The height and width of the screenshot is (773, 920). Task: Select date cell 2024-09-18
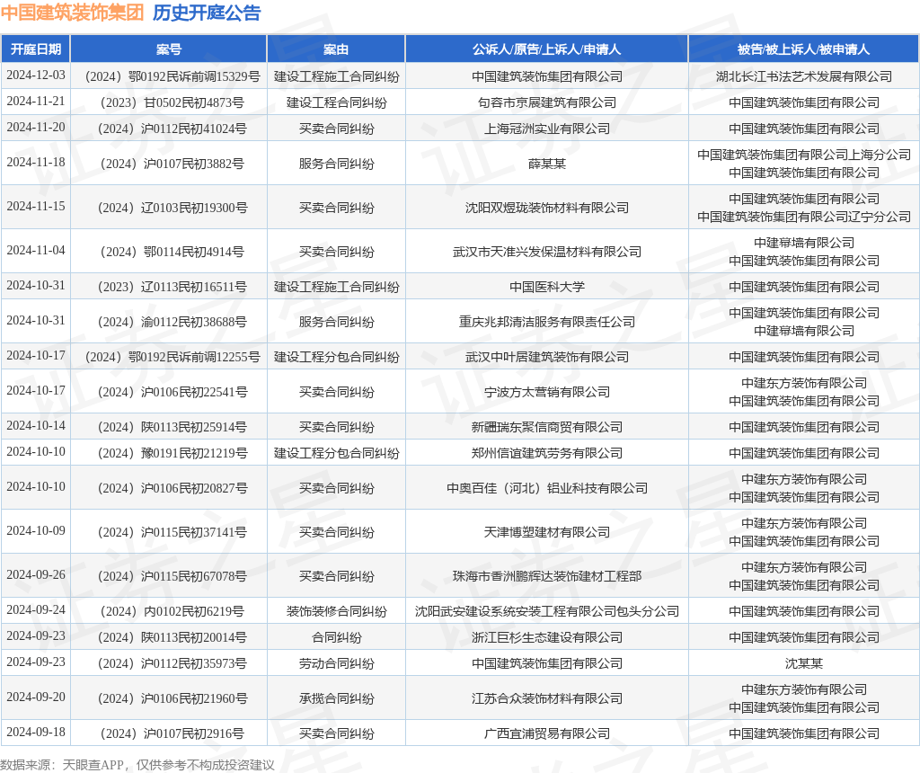click(36, 733)
